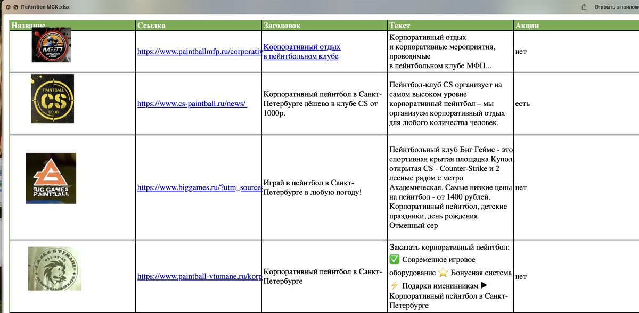The image size is (639, 313).
Task: Click the star emoji next to Бонусная система
Action: [x=443, y=273]
